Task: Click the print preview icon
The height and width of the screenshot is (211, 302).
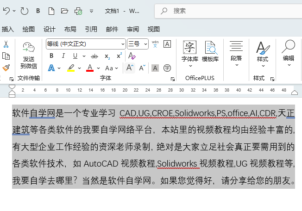Action: [x=78, y=11]
